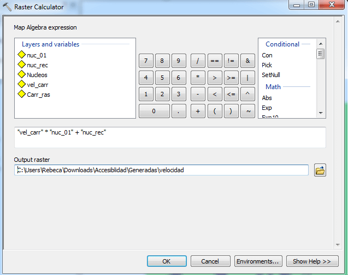Select SetNull from the Conditional list
This screenshot has height=275, width=348.
coord(272,75)
